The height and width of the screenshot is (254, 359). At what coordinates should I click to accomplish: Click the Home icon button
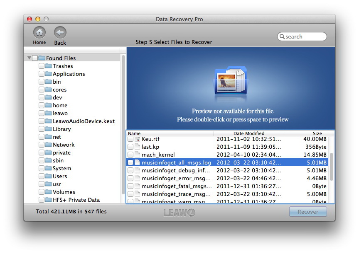coord(39,32)
